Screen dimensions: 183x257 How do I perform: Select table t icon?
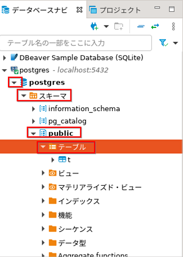pos(62,160)
